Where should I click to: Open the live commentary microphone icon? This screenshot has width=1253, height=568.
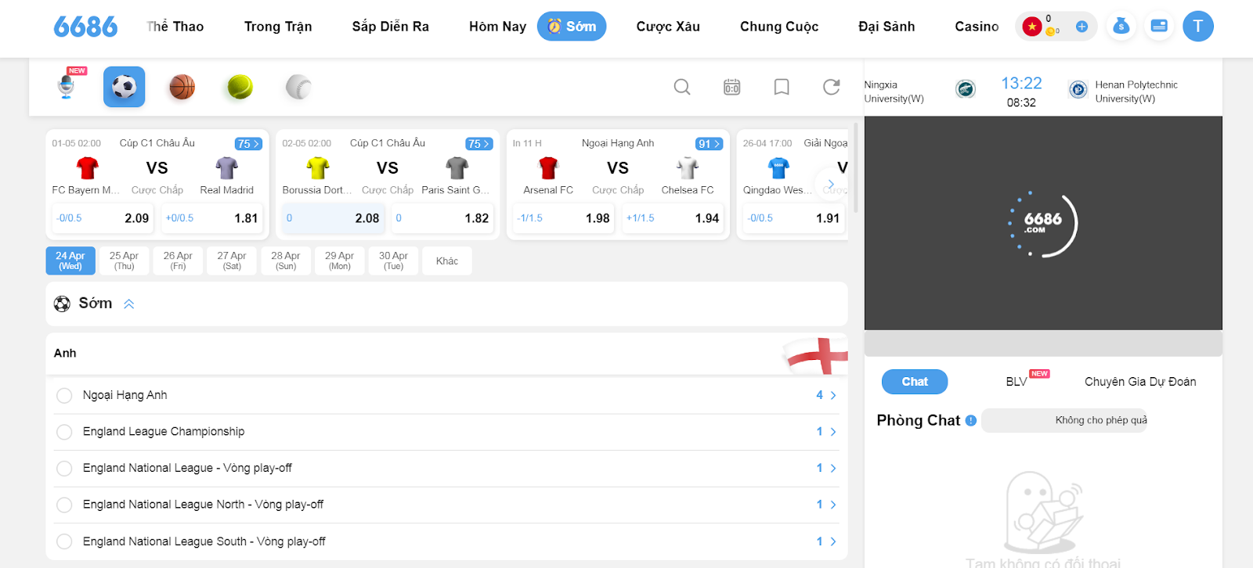click(67, 86)
